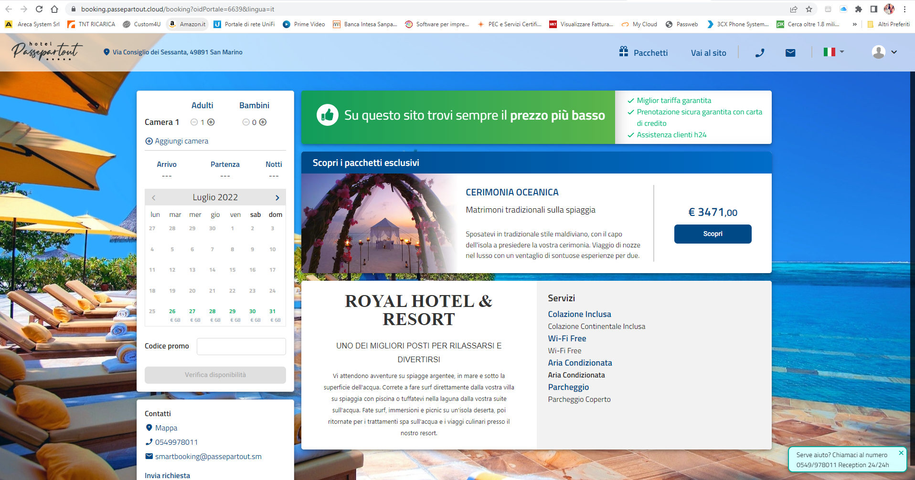915x480 pixels.
Task: Open the side panel browser icon
Action: (x=874, y=9)
